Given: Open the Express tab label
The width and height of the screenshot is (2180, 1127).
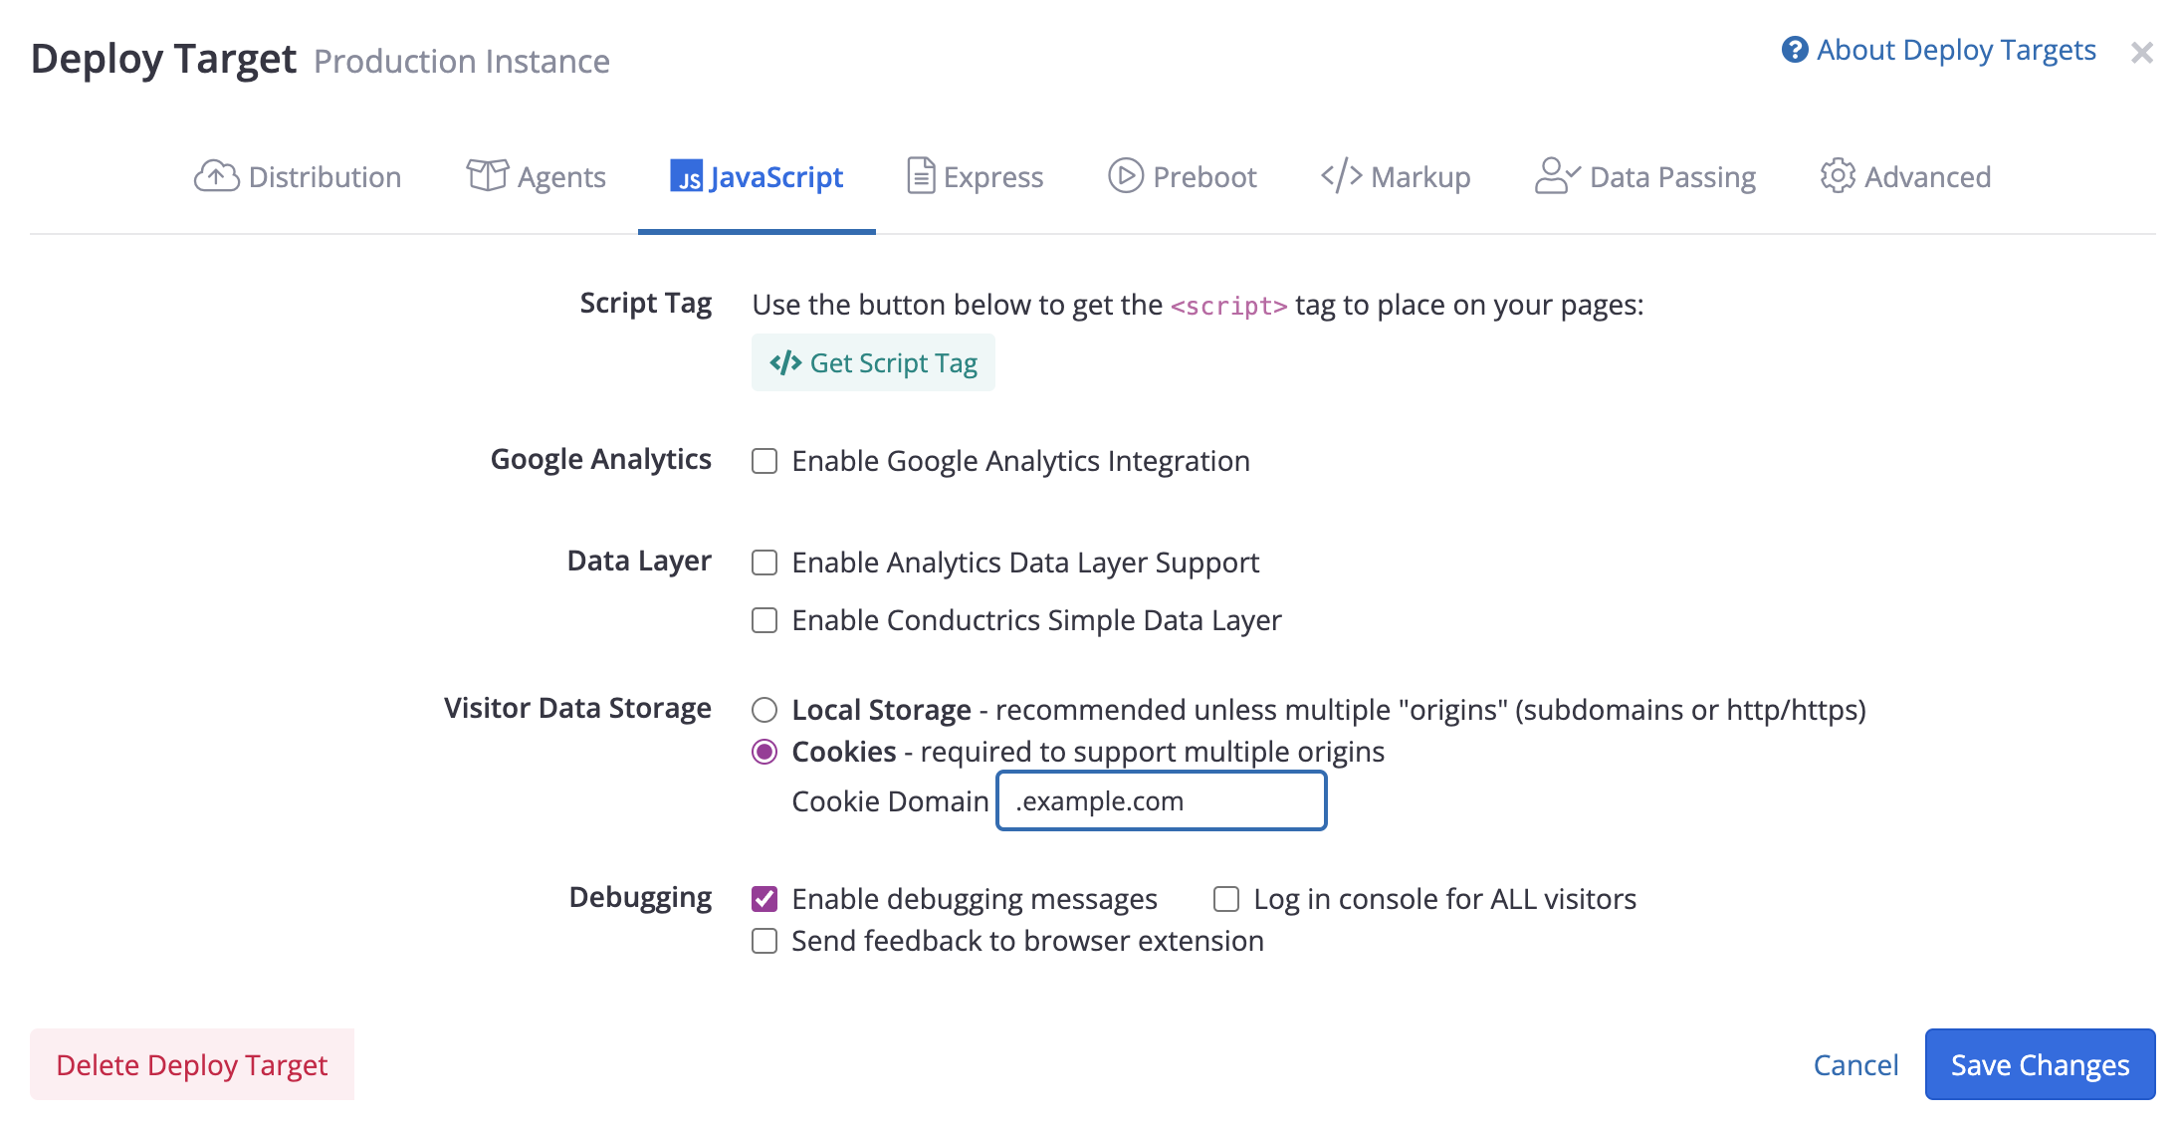Looking at the screenshot, I should pos(993,177).
